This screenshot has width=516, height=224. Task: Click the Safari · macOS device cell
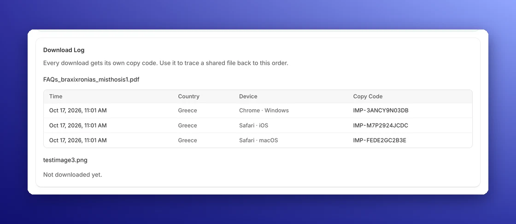click(258, 140)
